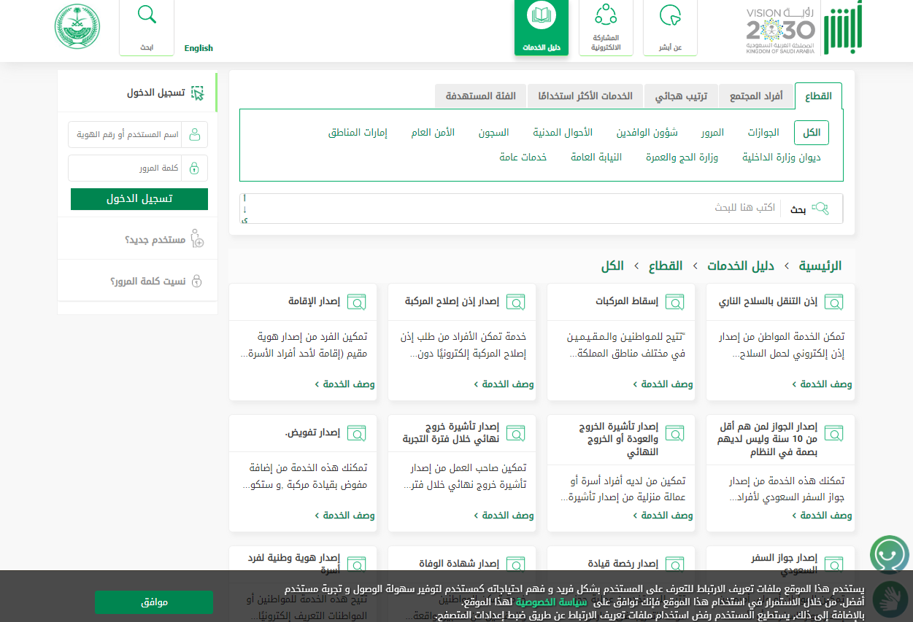Expand وصف الخدمة for إصدار تأشيرة خروج نهائي
The width and height of the screenshot is (913, 622).
pos(504,516)
